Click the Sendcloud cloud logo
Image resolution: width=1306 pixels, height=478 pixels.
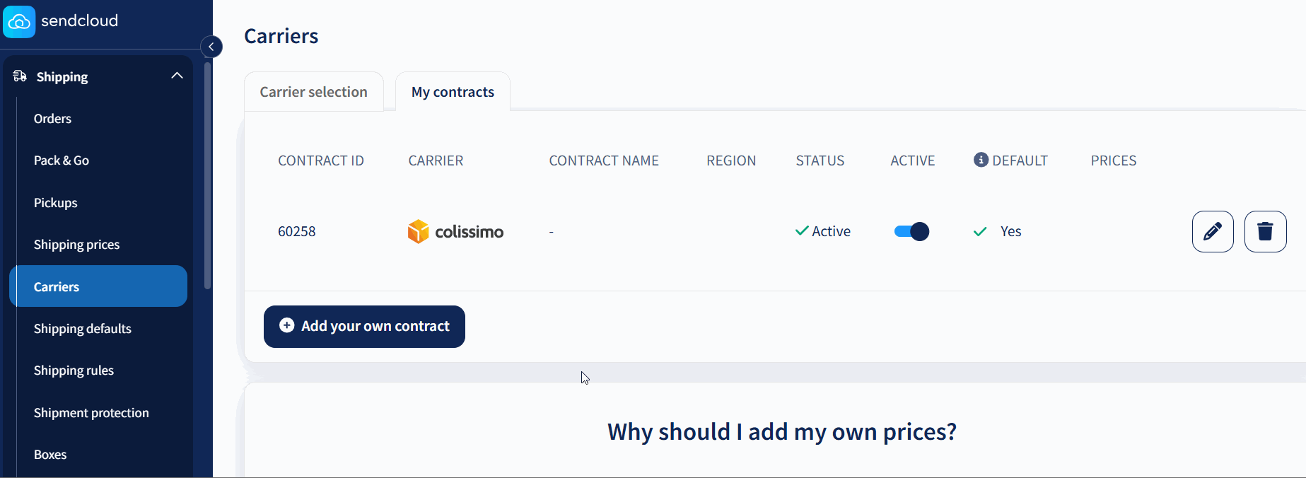tap(19, 21)
